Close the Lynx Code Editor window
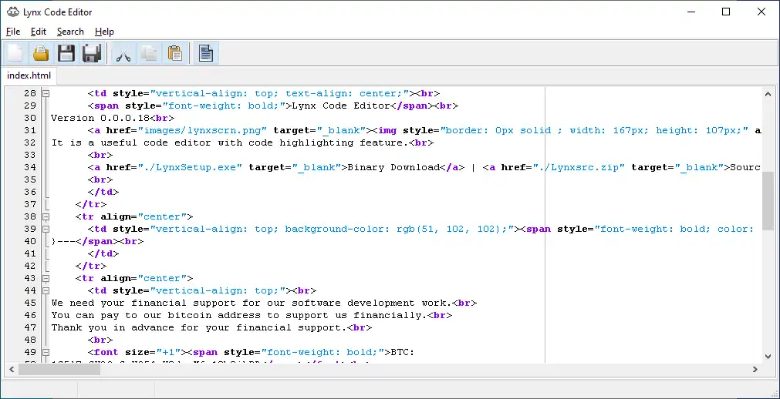Viewport: 780px width, 399px height. (761, 12)
